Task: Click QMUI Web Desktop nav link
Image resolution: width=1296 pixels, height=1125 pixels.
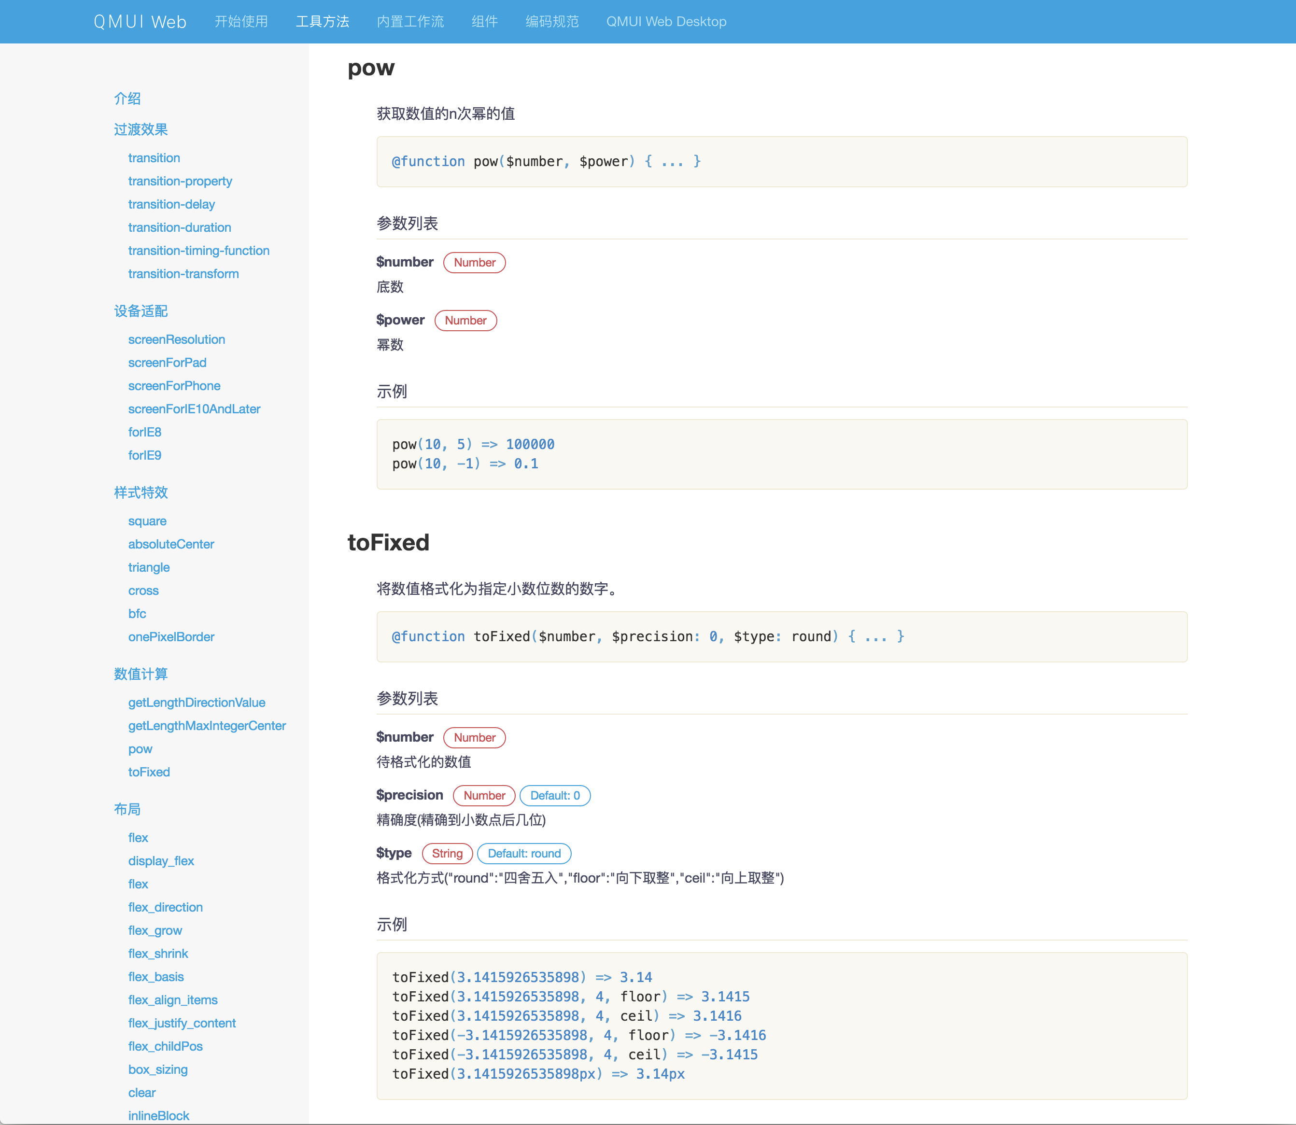Action: pos(666,21)
